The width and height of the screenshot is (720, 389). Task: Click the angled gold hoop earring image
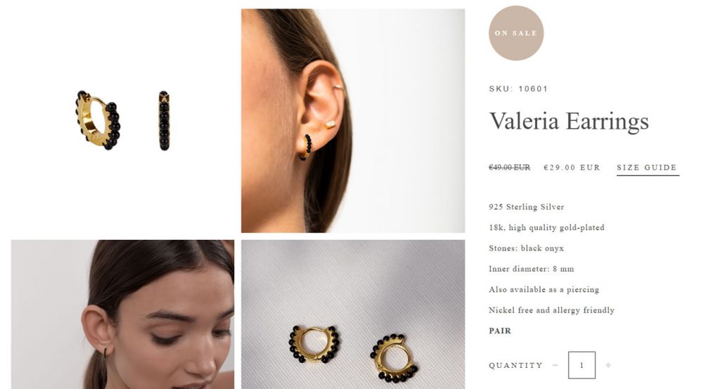98,120
